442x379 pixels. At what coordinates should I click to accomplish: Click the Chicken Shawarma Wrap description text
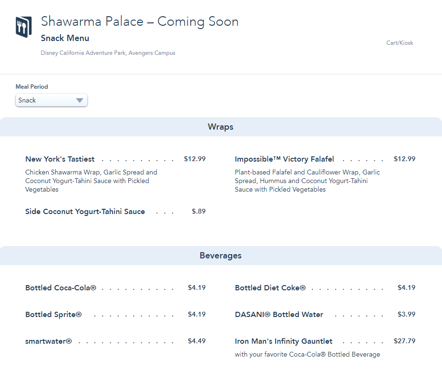(x=91, y=181)
